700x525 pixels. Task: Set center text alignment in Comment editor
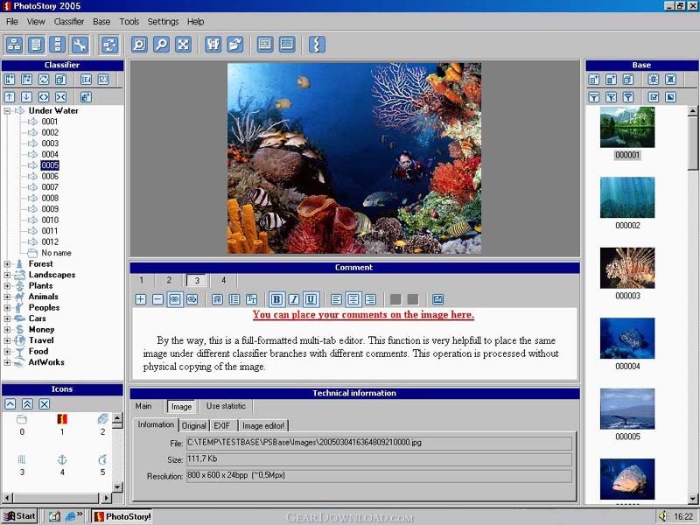[353, 299]
